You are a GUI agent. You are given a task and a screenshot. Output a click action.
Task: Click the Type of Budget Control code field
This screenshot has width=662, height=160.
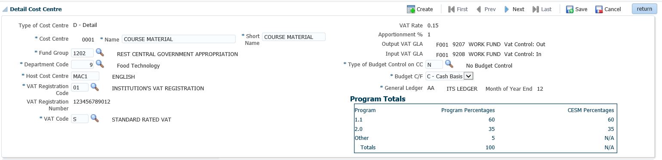(434, 65)
